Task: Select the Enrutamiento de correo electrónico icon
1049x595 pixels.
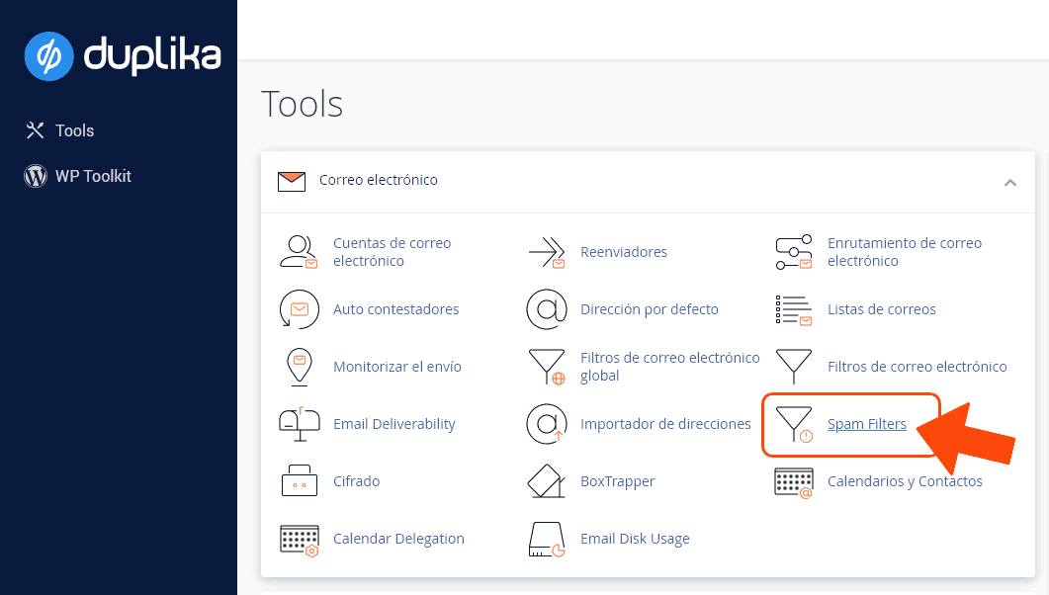Action: coord(793,252)
